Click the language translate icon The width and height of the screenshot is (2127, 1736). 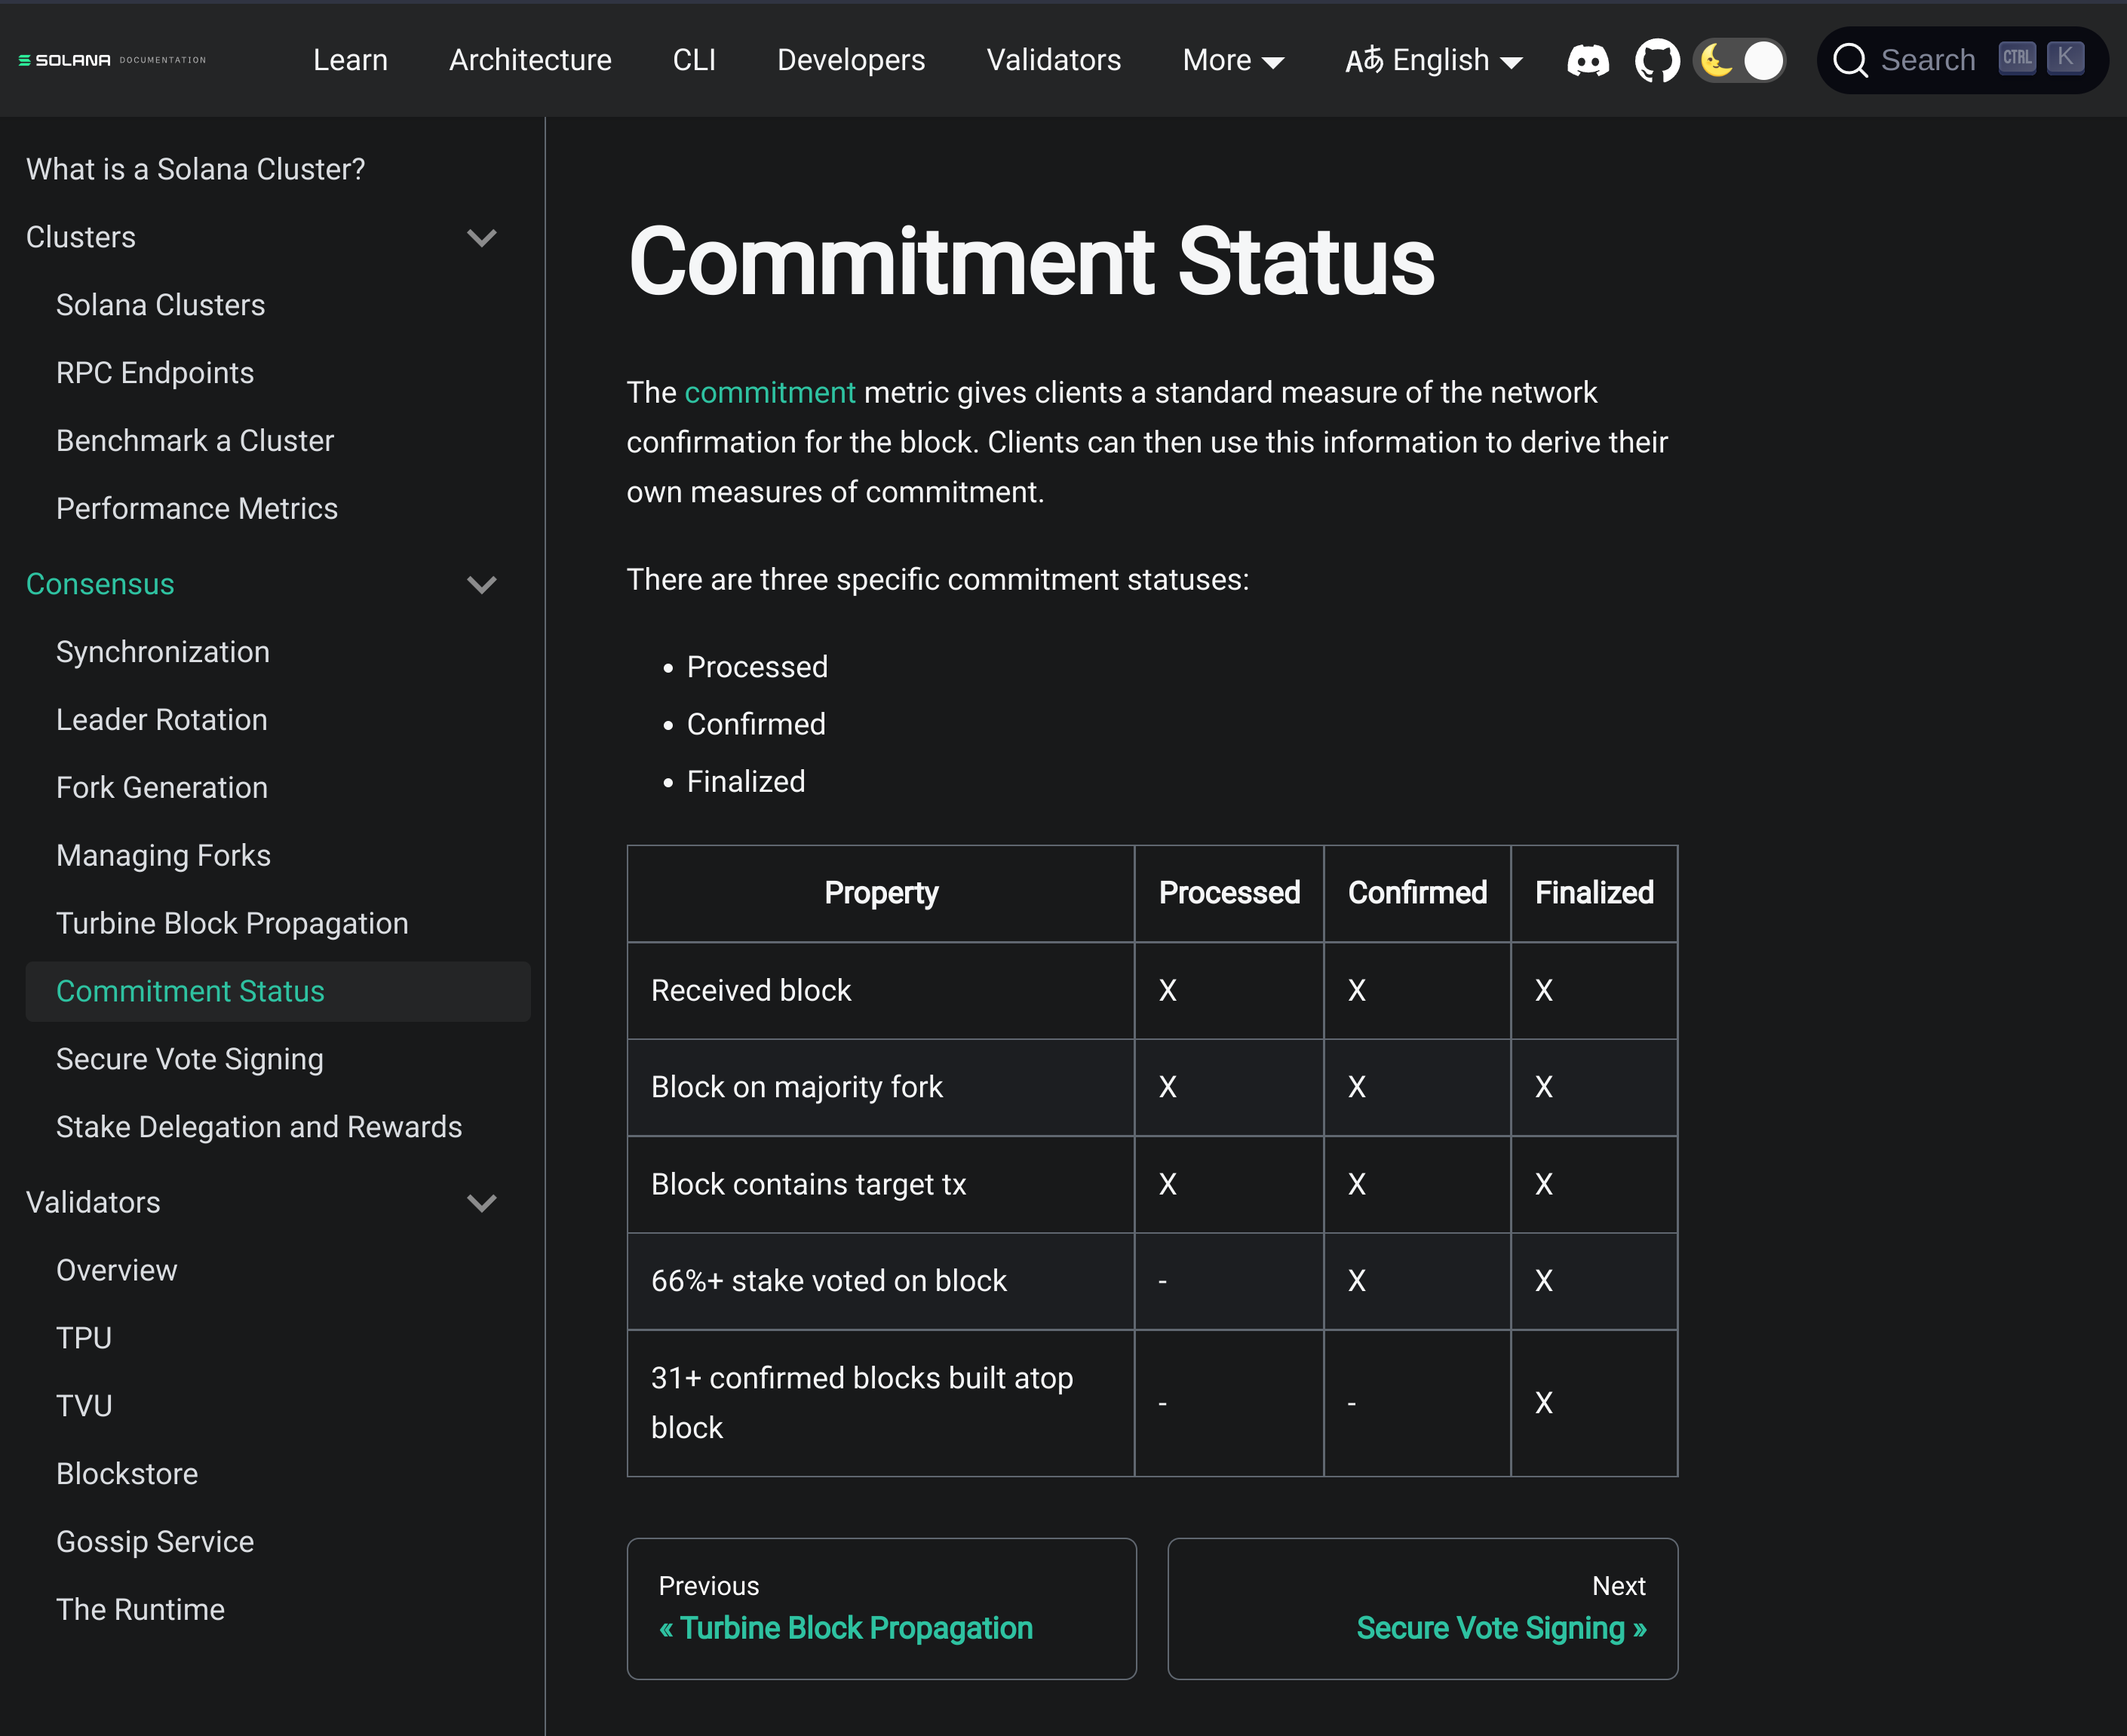coord(1364,61)
